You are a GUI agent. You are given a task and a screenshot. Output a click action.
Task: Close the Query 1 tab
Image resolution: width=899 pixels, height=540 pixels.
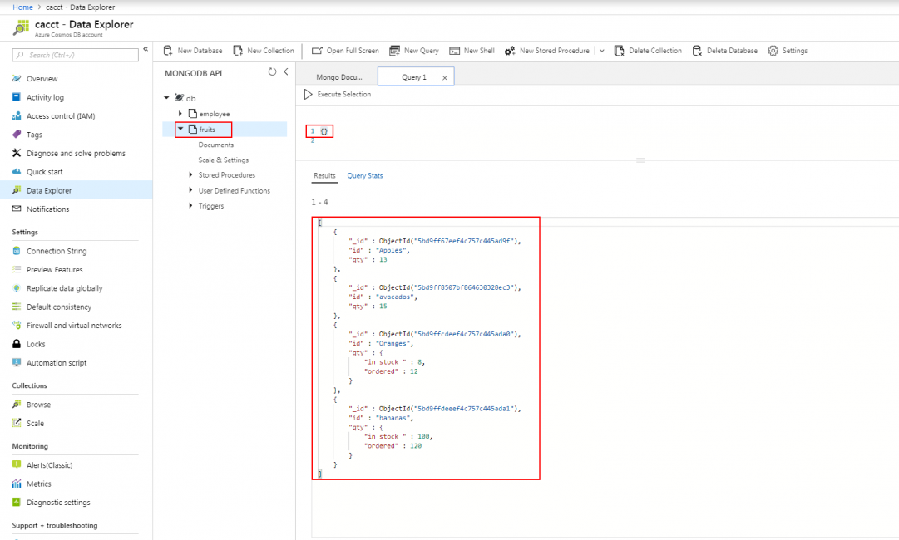[x=445, y=78]
